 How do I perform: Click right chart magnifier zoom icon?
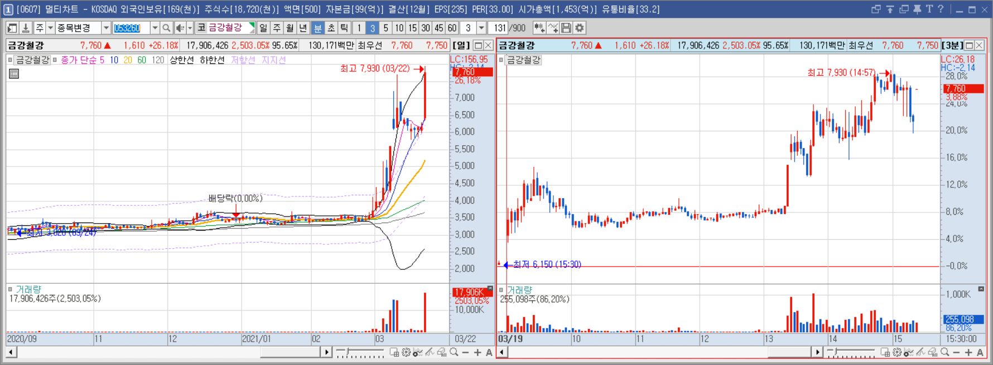tap(945, 352)
